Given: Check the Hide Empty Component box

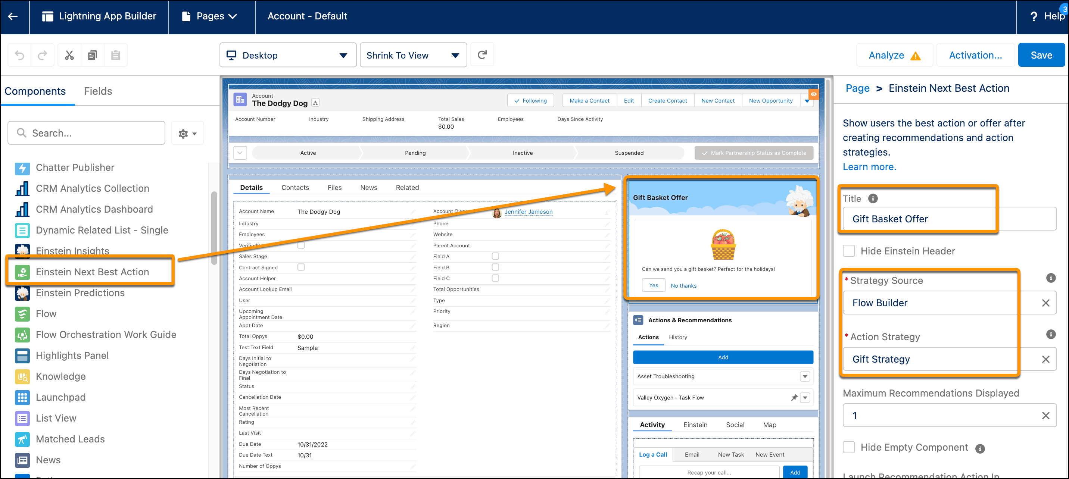Looking at the screenshot, I should [x=849, y=448].
